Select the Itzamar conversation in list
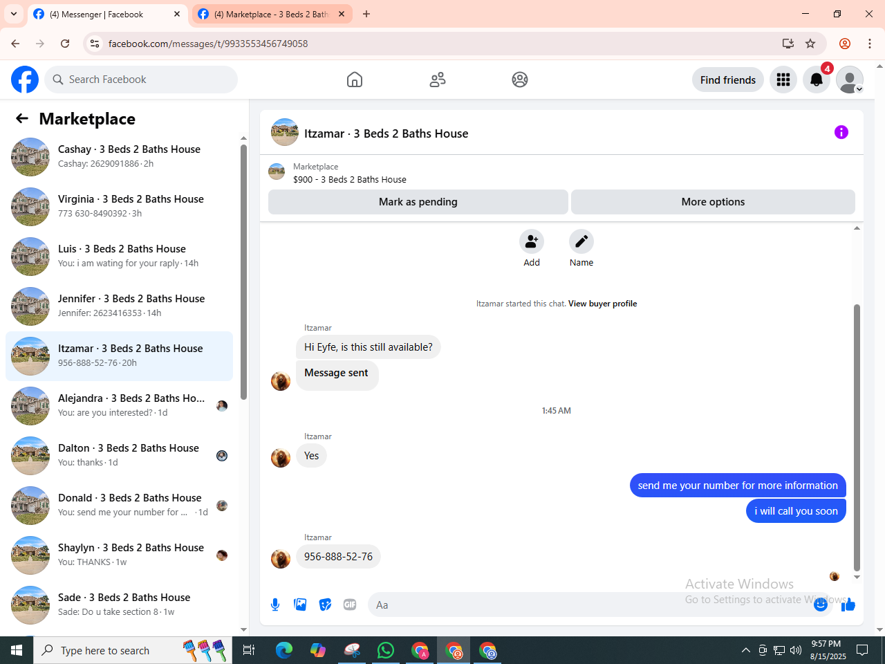 pyautogui.click(x=119, y=356)
